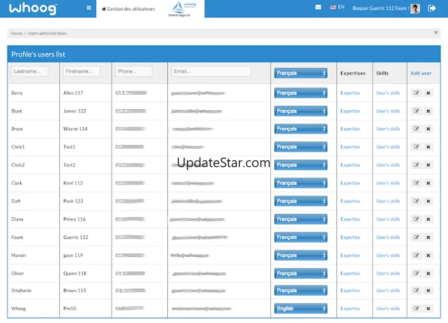
Task: Focus the Lastname filter field
Action: 30,71
